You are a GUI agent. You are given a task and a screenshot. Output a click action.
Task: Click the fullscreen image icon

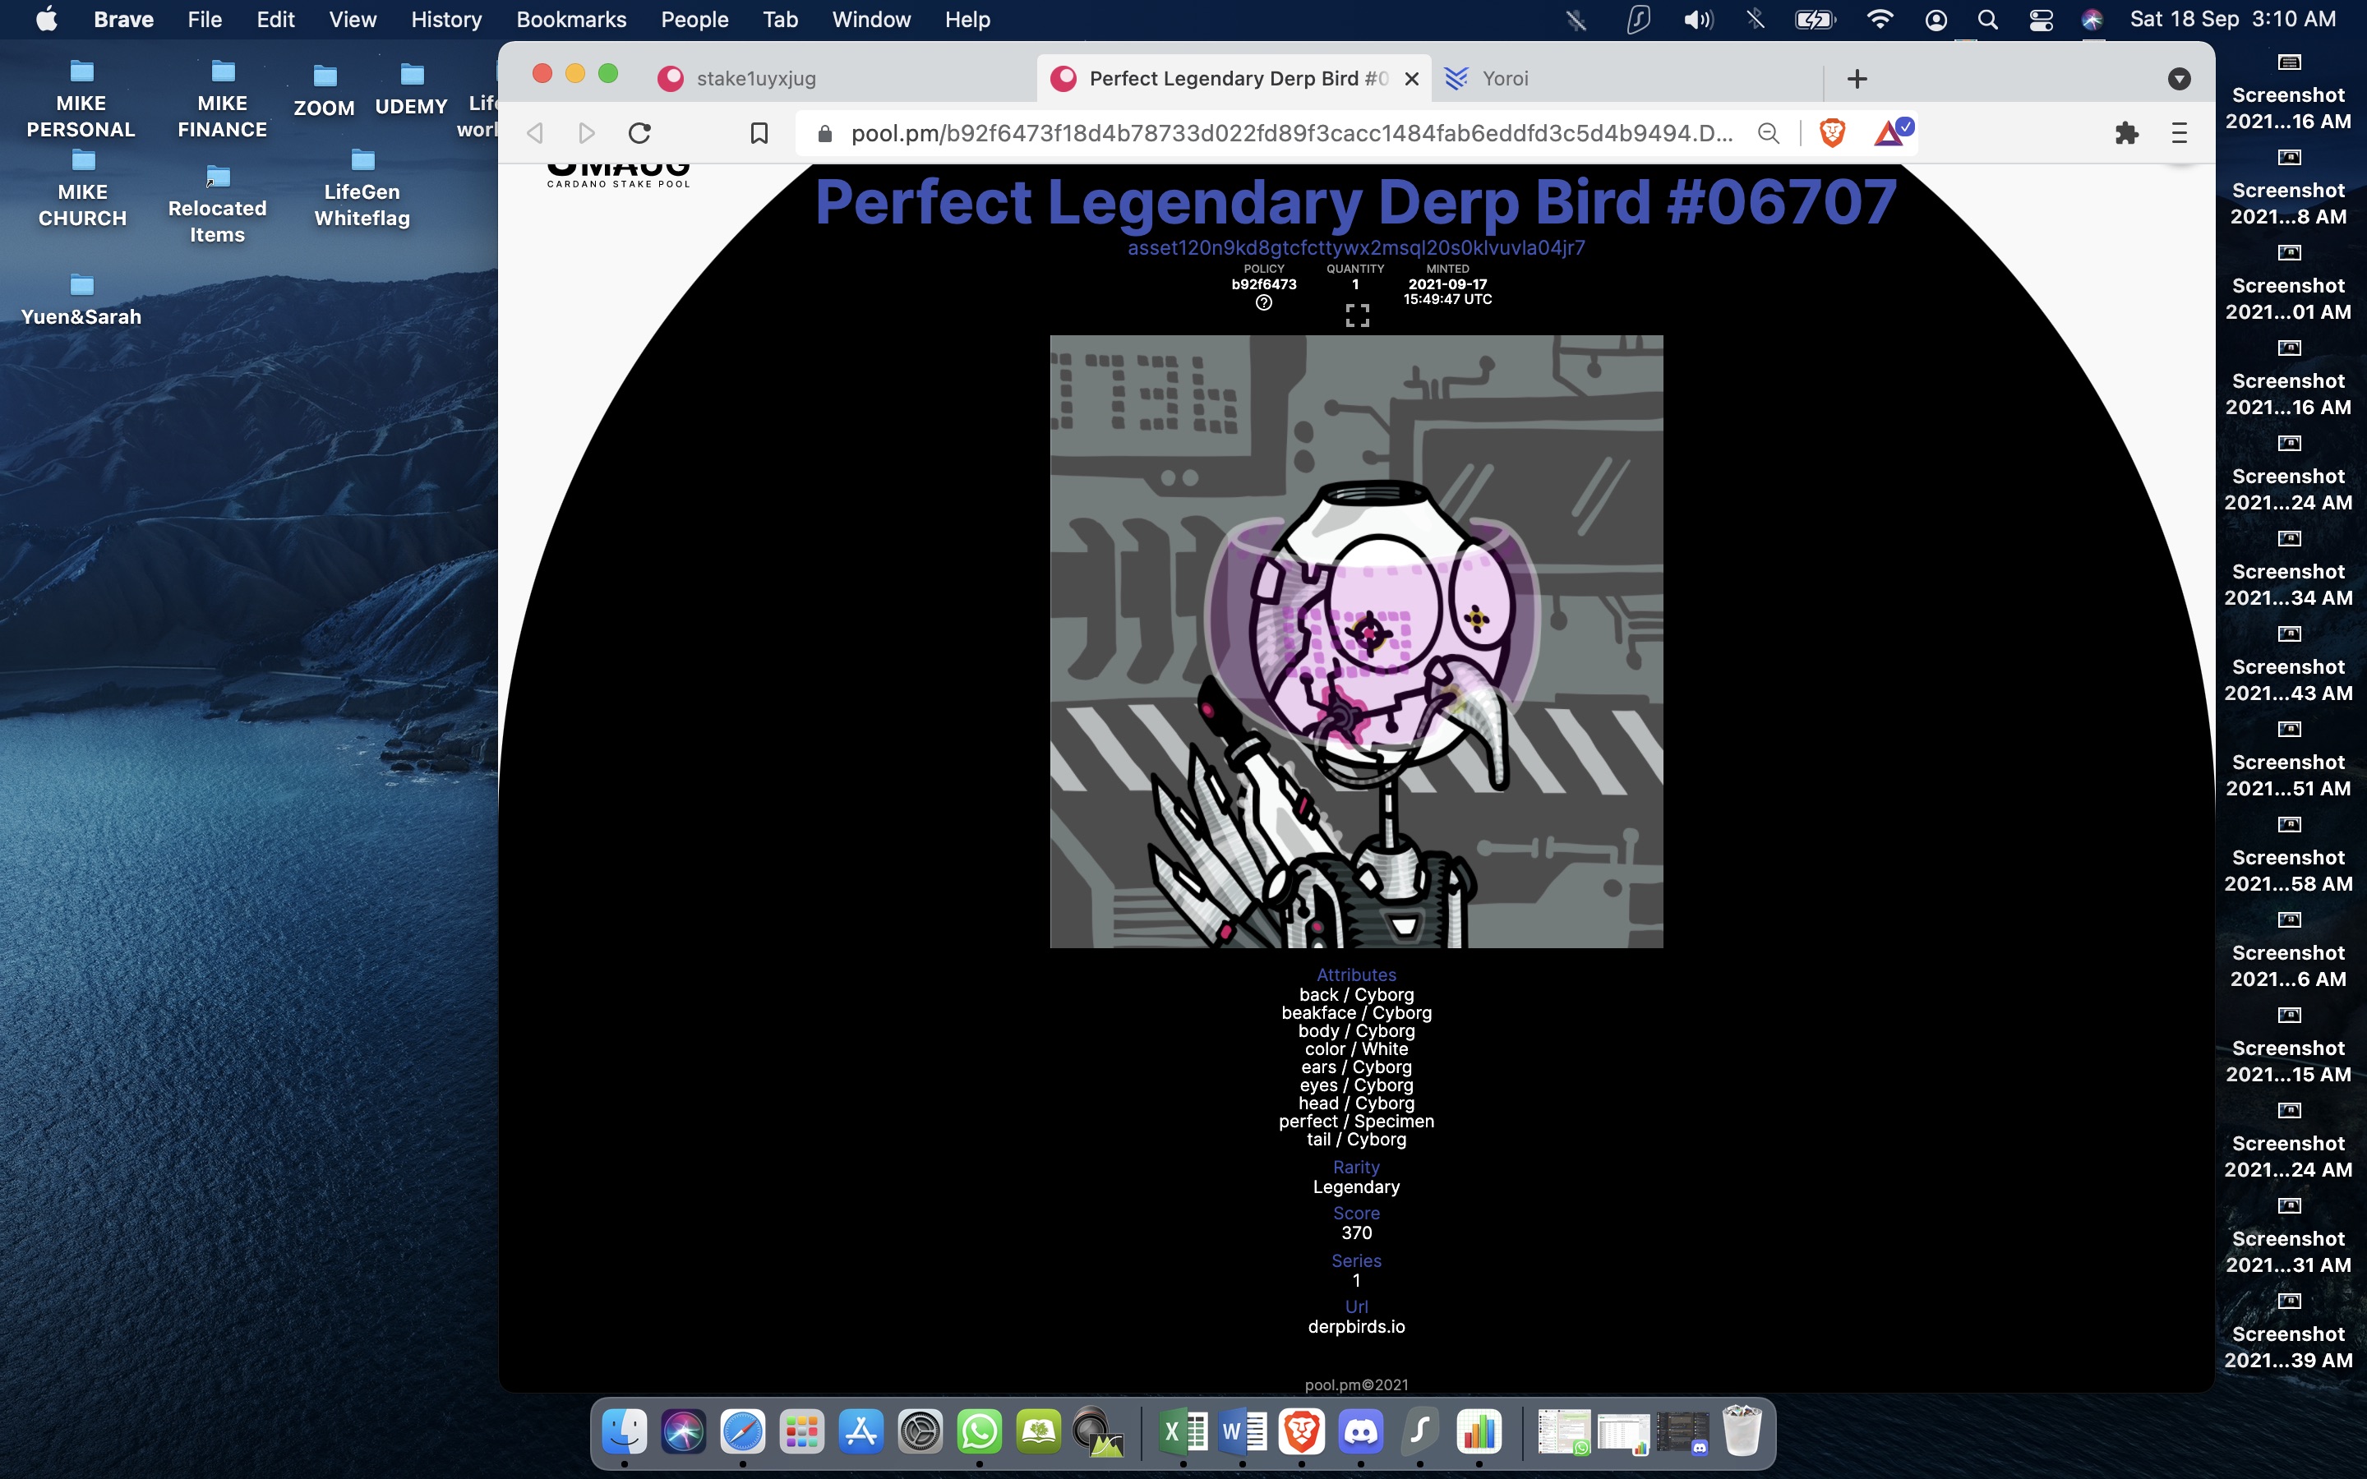[1357, 315]
